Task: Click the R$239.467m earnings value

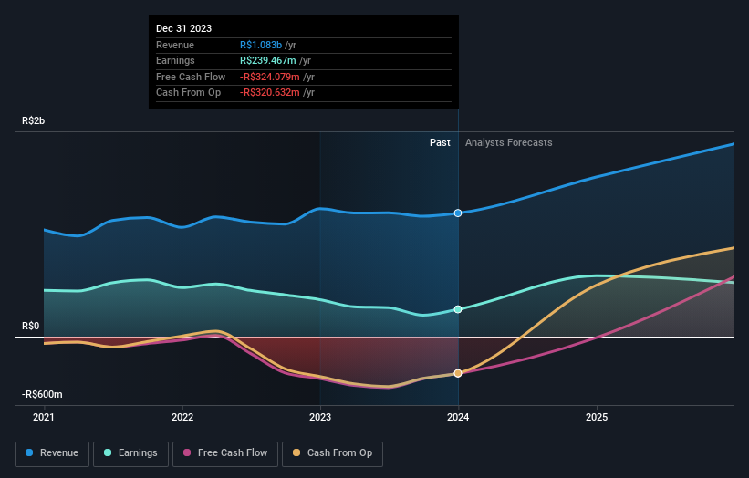Action: [x=268, y=60]
